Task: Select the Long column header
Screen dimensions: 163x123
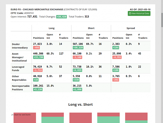Action: [x=52, y=28]
